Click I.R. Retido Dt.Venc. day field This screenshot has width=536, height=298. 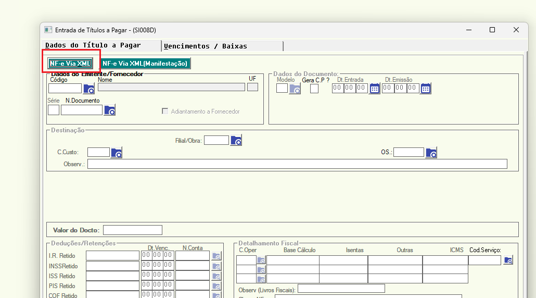(146, 255)
